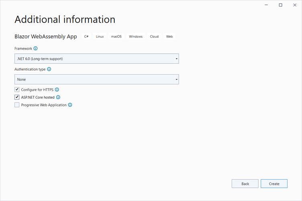Click the Windows platform tag
302x201 pixels.
[x=136, y=37]
